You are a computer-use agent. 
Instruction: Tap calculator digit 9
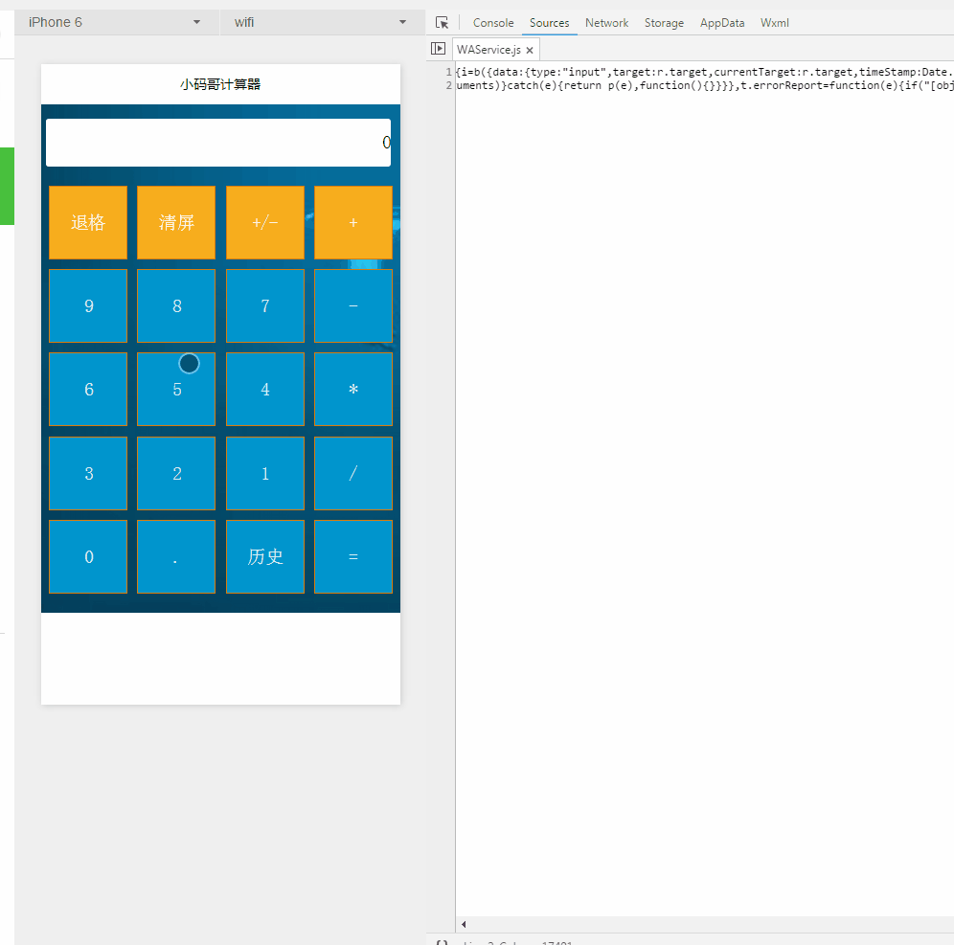pos(88,305)
